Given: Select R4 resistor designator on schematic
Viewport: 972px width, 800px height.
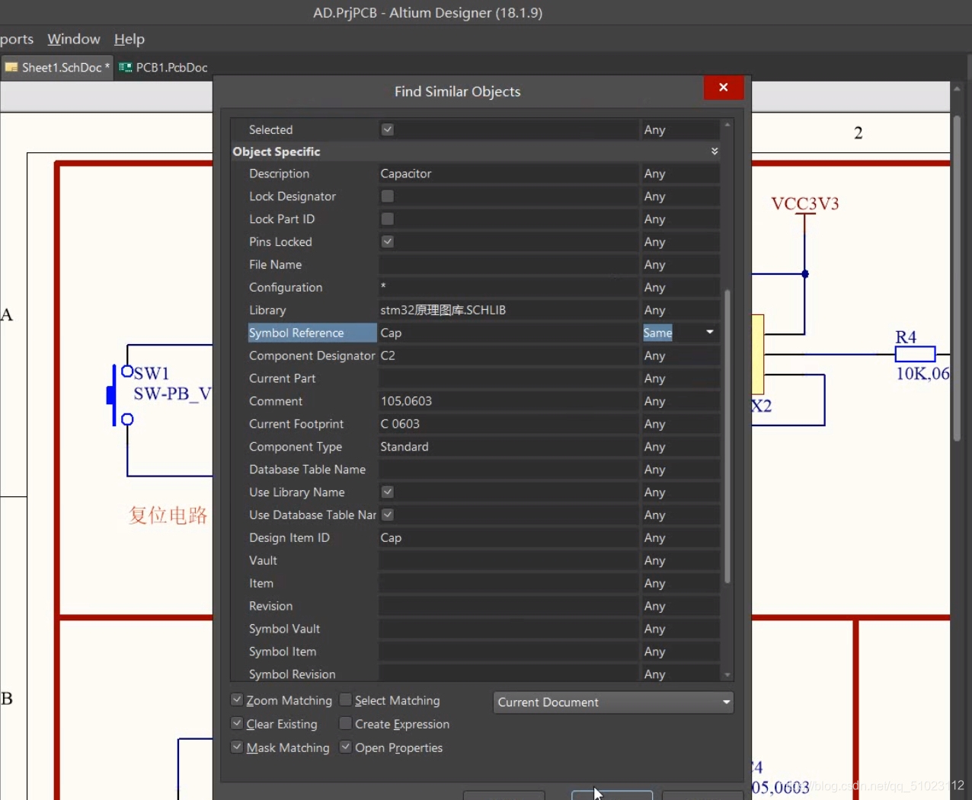Looking at the screenshot, I should click(906, 337).
